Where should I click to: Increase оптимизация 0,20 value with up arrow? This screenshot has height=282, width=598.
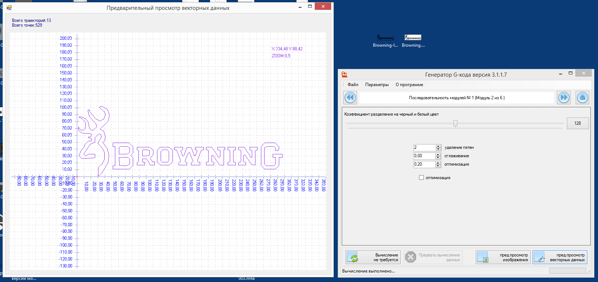pyautogui.click(x=438, y=163)
